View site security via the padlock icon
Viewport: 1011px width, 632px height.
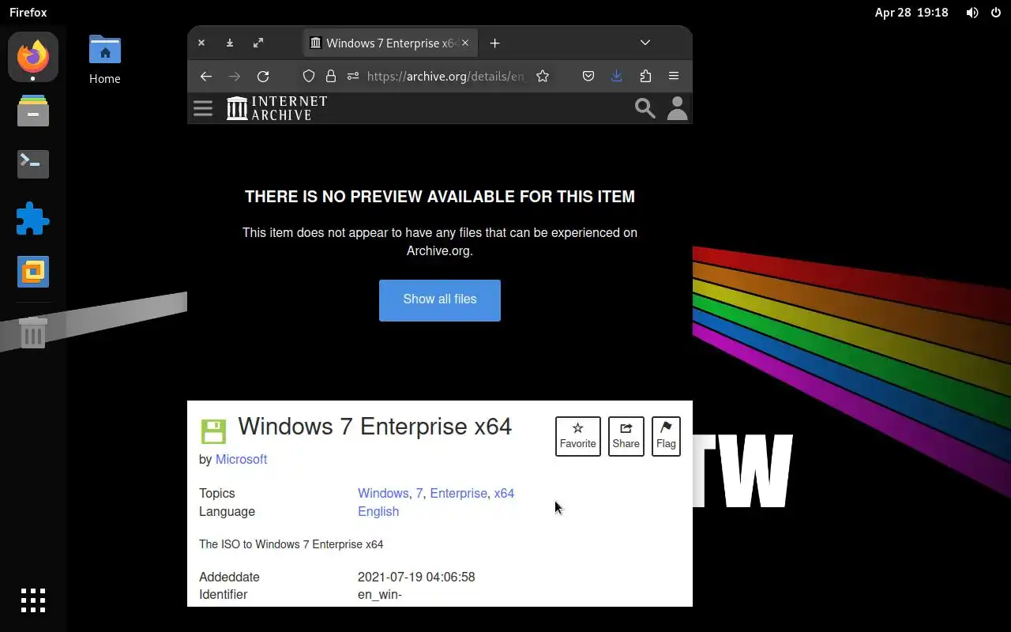331,76
